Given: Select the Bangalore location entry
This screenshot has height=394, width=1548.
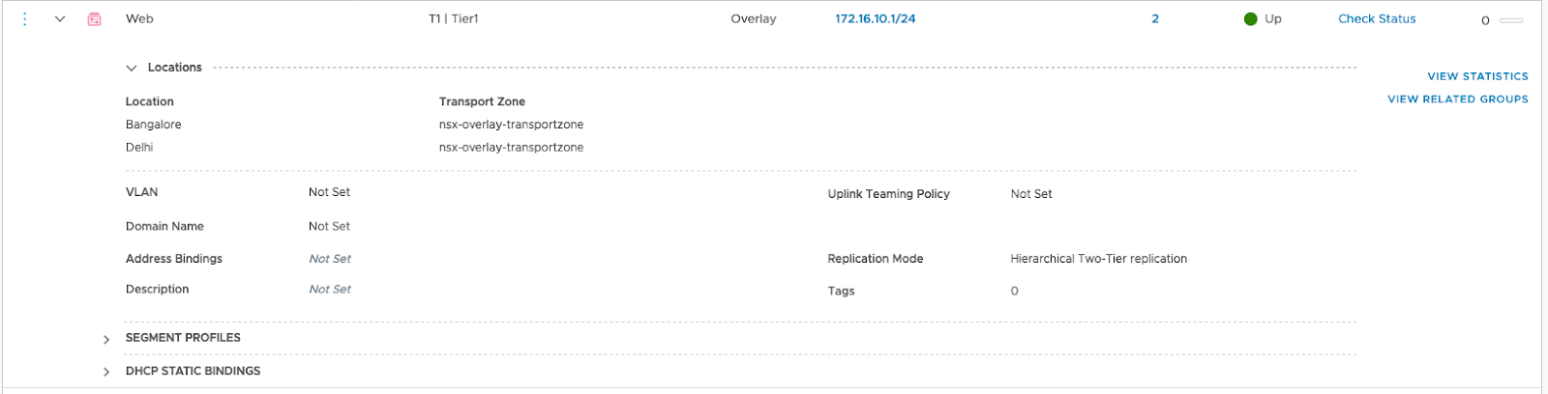Looking at the screenshot, I should click(154, 125).
